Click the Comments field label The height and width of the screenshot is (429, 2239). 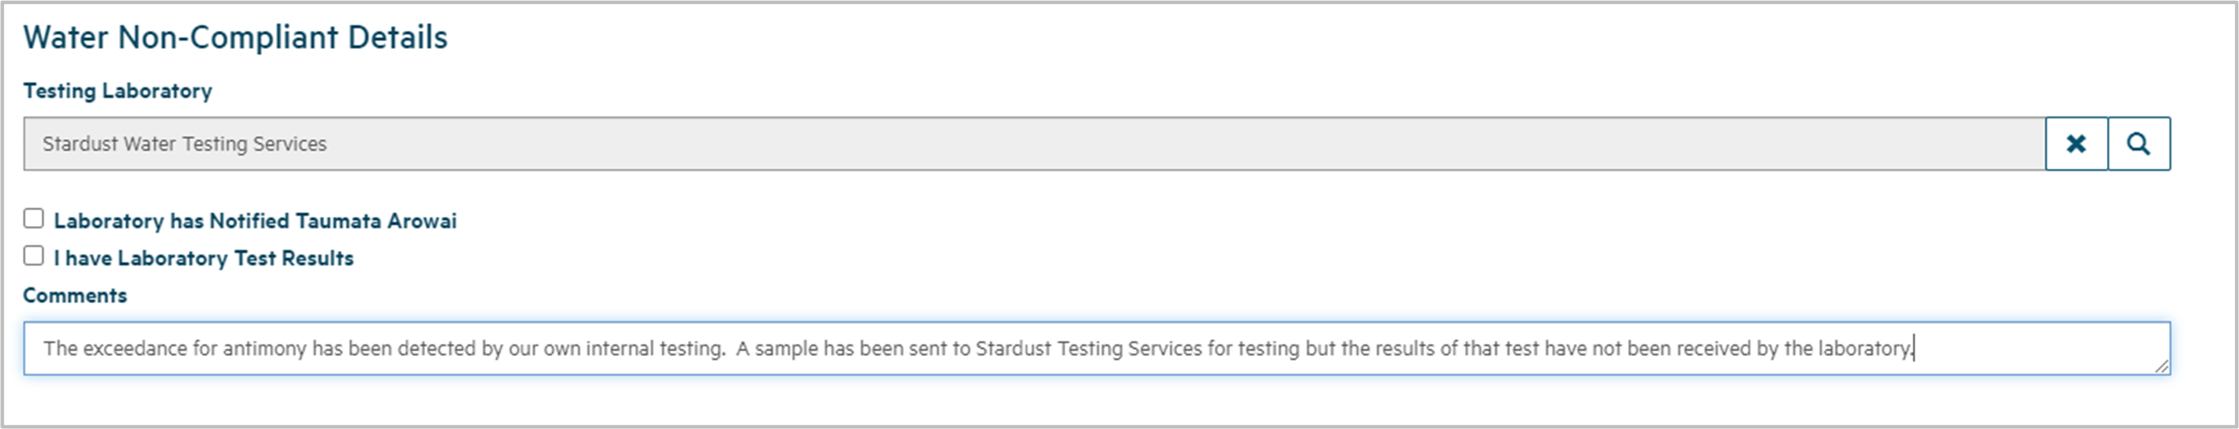point(75,296)
